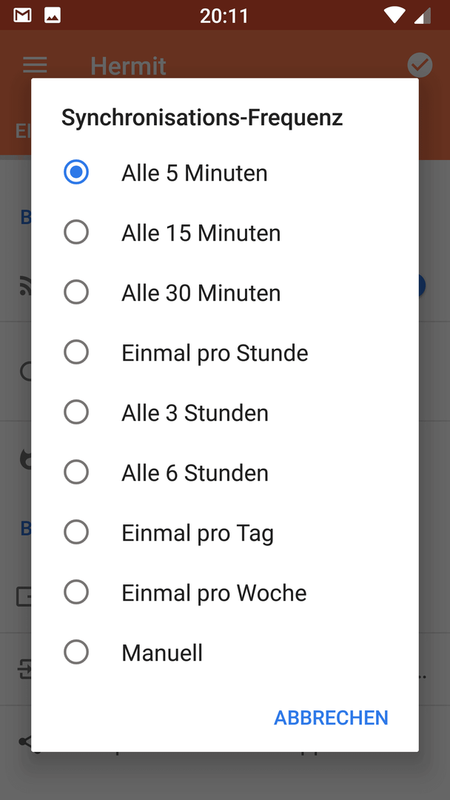Click the Synchronisations-Frequenz dialog title
This screenshot has height=800, width=450.
[x=202, y=117]
